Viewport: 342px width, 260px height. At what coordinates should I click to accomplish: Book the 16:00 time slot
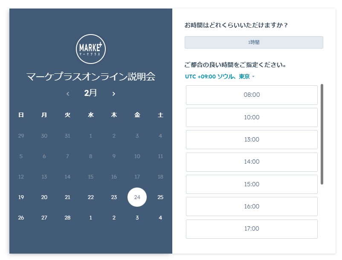pyautogui.click(x=252, y=206)
